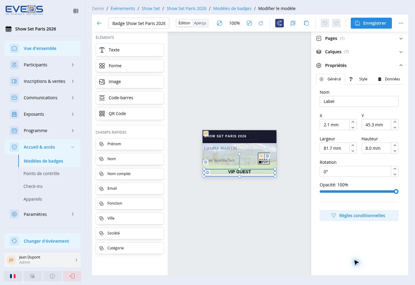
Task: Collapse the Propriétés panel
Action: [x=360, y=65]
